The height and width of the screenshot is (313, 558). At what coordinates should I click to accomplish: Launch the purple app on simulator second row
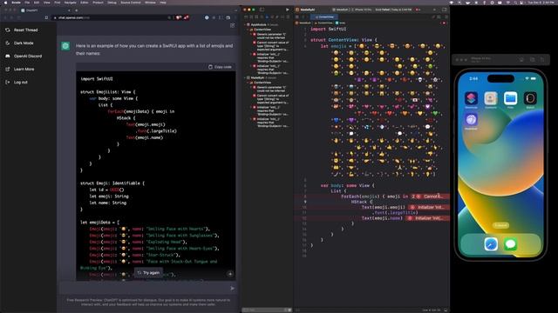471,120
